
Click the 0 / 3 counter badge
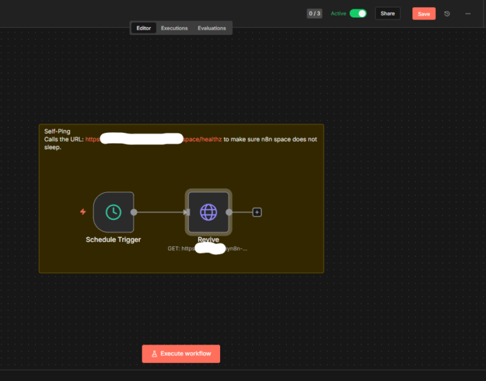[315, 13]
